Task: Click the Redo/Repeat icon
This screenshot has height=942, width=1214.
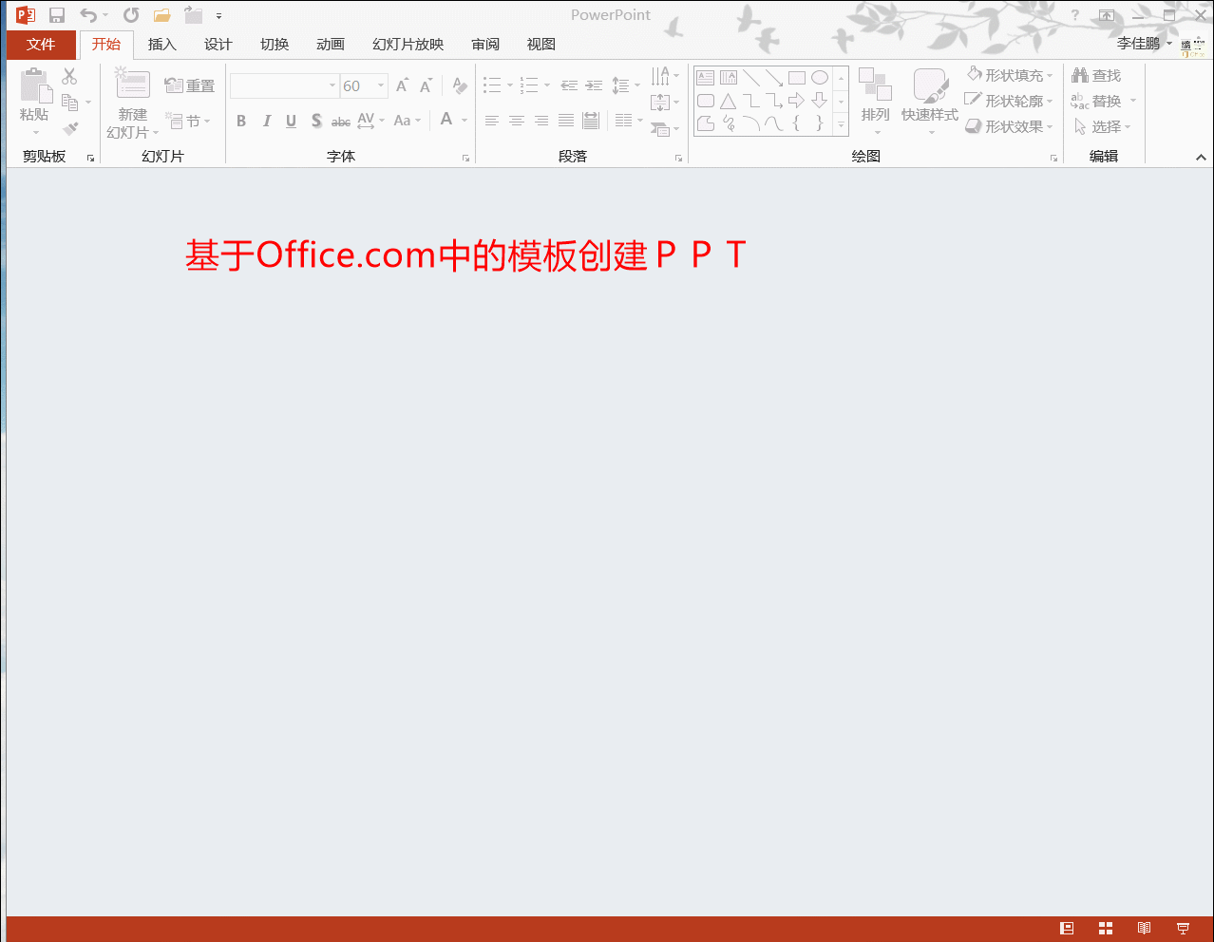Action: point(131,15)
